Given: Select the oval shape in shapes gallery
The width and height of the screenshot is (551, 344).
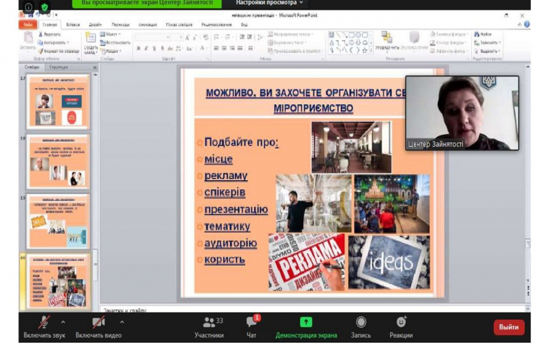Looking at the screenshot, I should (x=358, y=35).
